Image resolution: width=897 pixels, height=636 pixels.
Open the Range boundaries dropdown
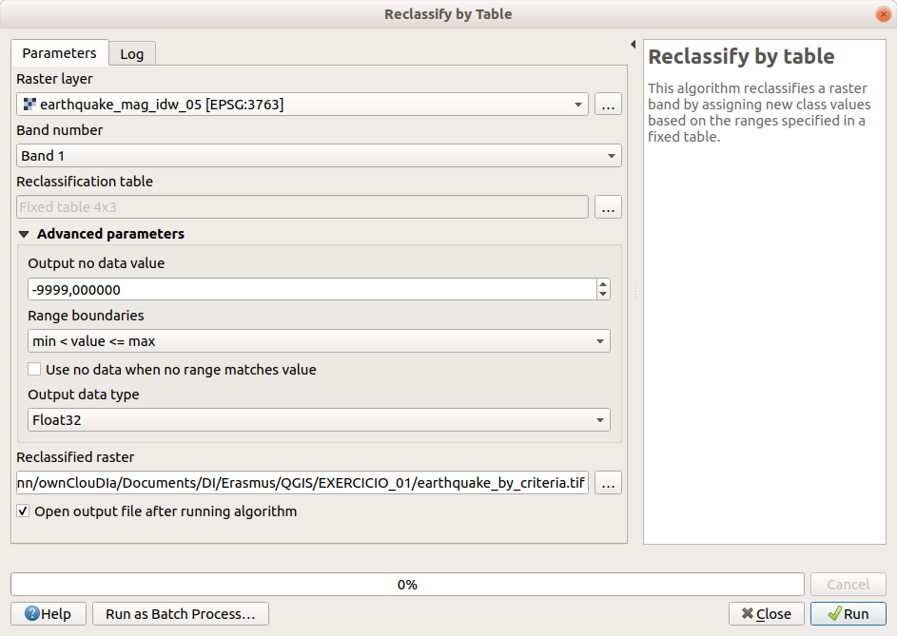coord(319,340)
